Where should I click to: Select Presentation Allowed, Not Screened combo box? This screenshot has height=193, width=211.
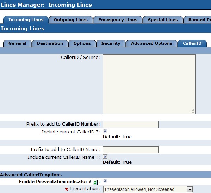pos(148,189)
